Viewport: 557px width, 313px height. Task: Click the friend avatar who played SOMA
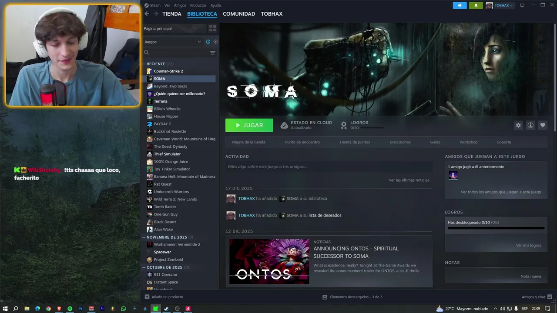point(453,175)
